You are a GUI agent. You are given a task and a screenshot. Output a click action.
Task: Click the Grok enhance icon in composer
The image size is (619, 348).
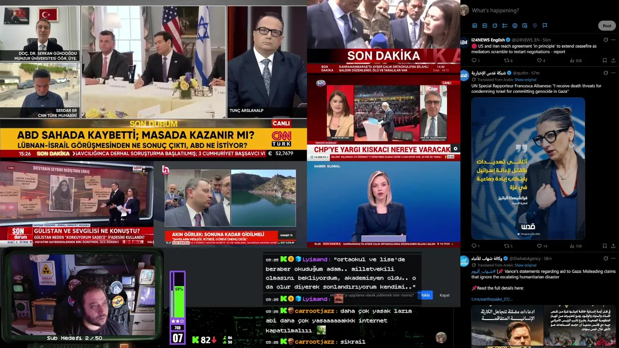tap(495, 26)
